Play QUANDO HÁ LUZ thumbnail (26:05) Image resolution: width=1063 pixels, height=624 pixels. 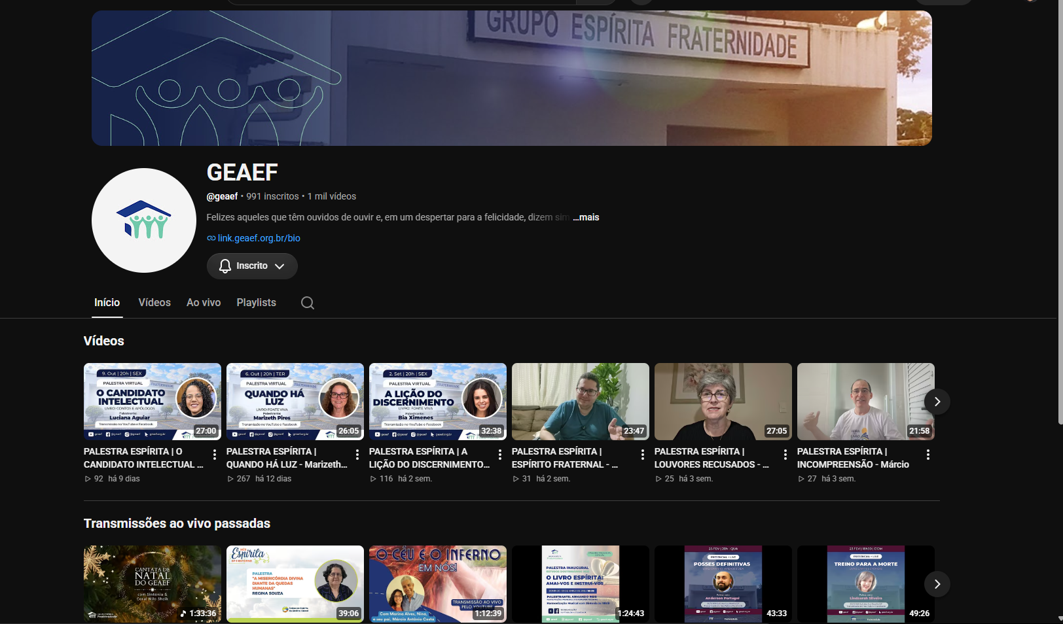[x=295, y=402]
